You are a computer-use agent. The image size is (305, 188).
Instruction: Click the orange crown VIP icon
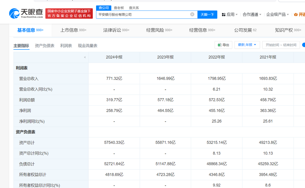296,14
